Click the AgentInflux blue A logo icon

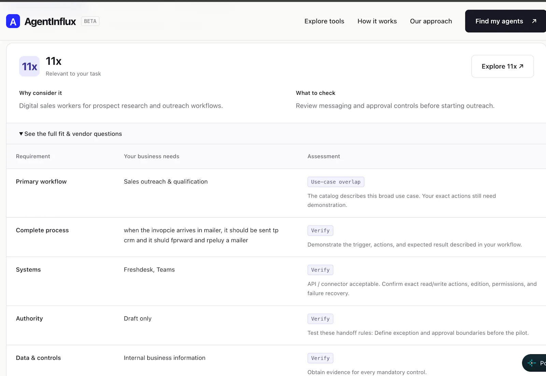(13, 21)
